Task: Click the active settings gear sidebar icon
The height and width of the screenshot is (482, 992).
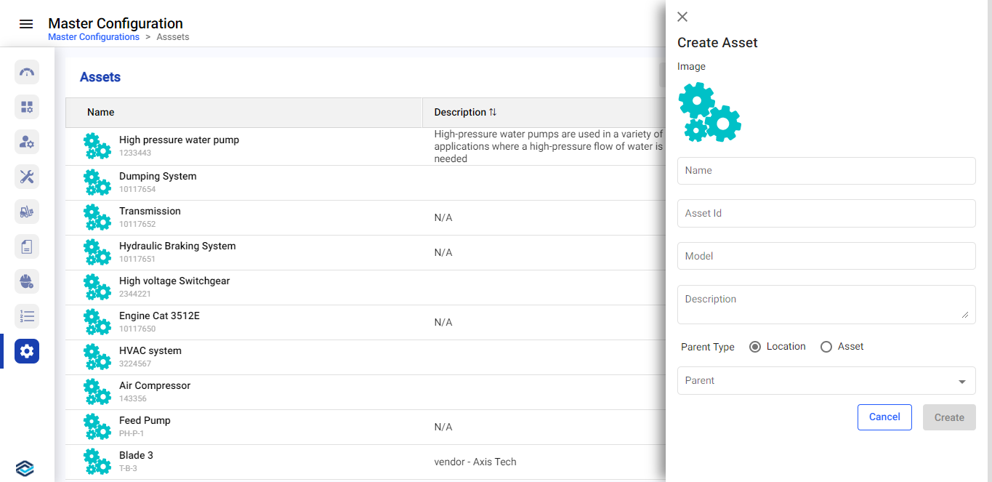Action: [27, 351]
